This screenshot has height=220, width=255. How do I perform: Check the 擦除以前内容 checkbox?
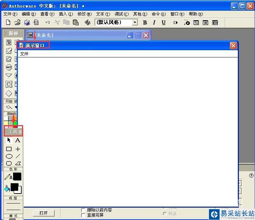pos(83,210)
